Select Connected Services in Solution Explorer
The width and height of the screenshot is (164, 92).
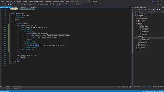(x=145, y=17)
